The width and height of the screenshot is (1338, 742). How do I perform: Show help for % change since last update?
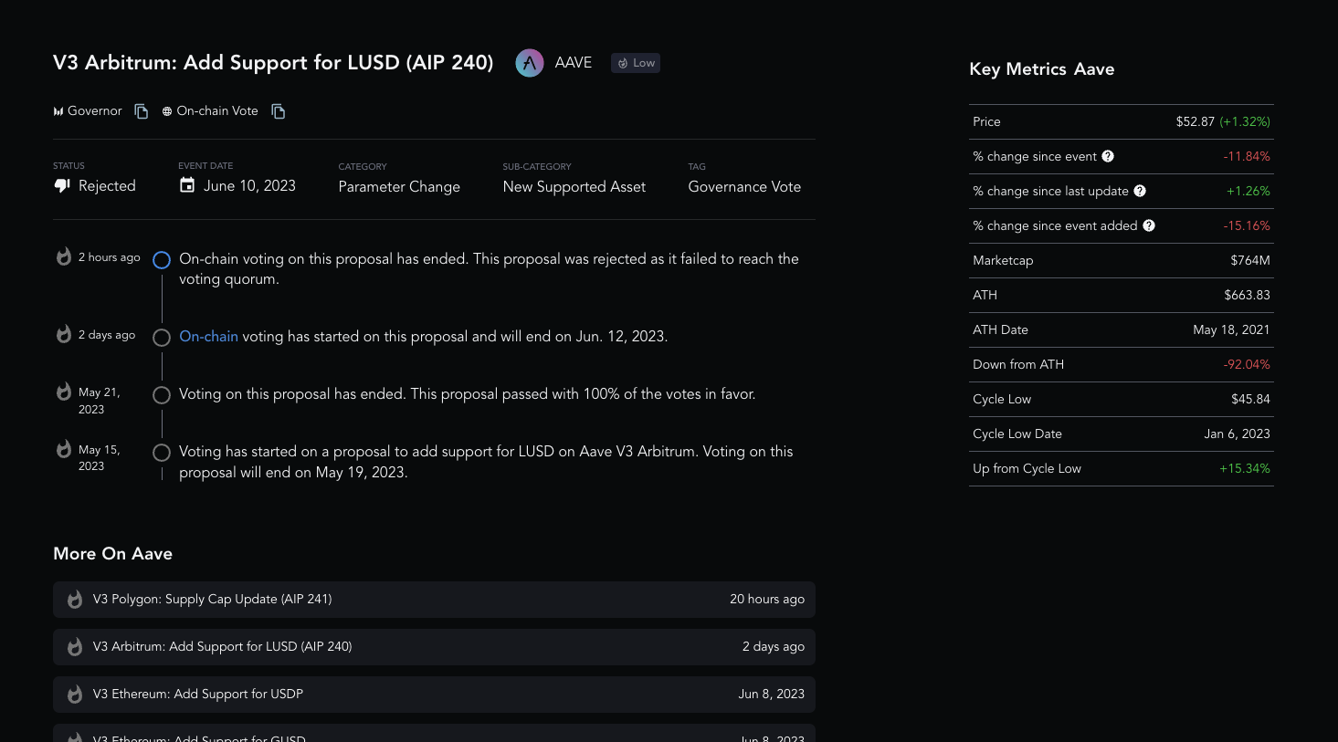click(x=1140, y=191)
